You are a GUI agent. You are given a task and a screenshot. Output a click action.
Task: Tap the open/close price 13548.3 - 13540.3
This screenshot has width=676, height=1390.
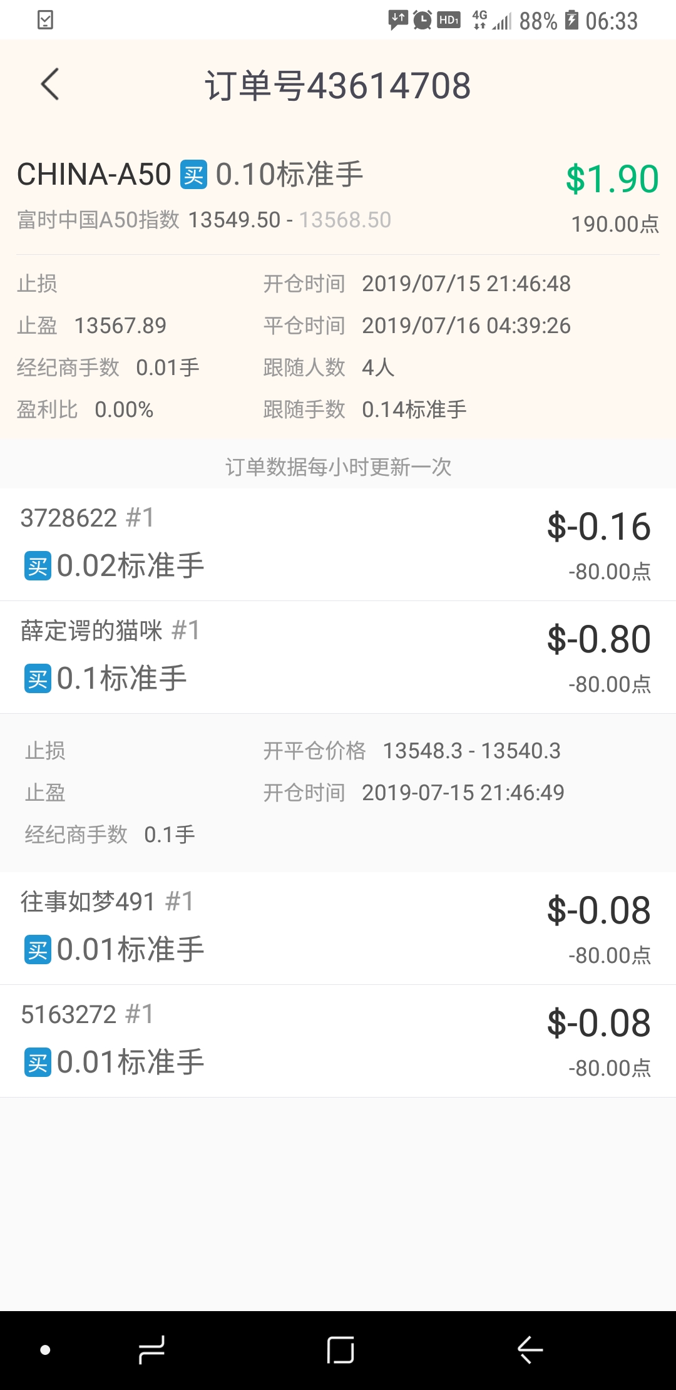(471, 751)
